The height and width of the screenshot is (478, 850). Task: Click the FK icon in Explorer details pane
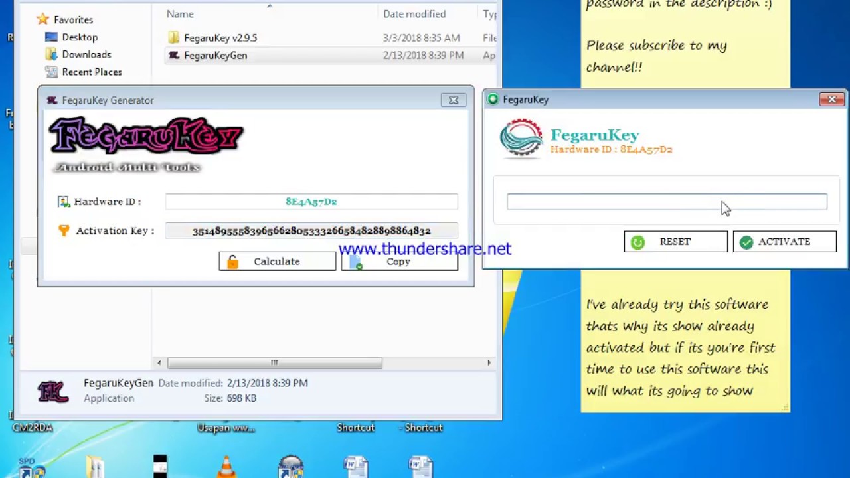click(53, 392)
